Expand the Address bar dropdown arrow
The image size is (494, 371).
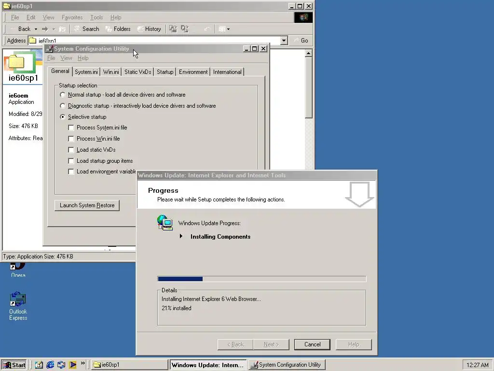click(x=284, y=41)
